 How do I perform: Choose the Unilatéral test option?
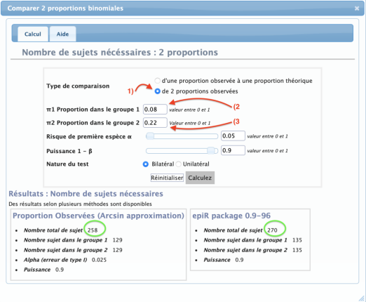point(179,164)
